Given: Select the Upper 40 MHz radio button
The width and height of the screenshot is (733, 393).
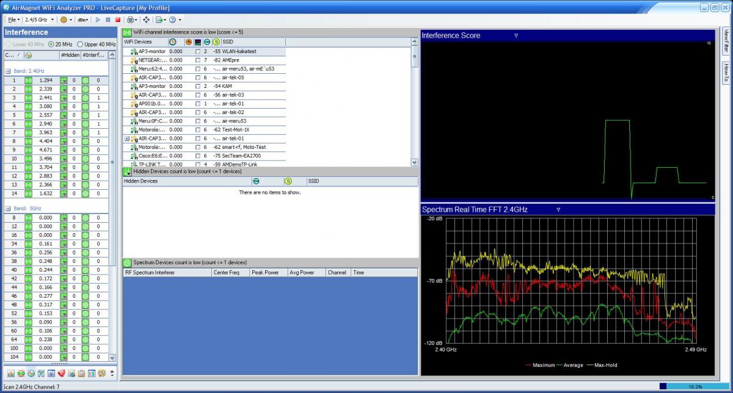Looking at the screenshot, I should pos(80,45).
